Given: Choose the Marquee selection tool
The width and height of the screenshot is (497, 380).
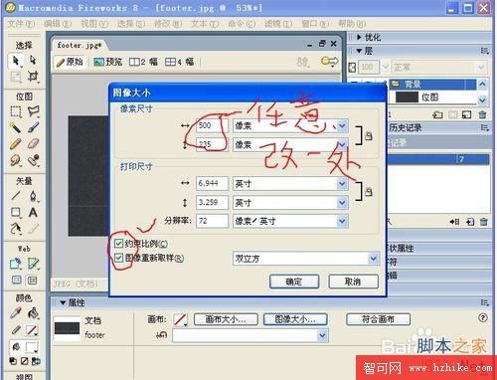Looking at the screenshot, I should click(15, 111).
